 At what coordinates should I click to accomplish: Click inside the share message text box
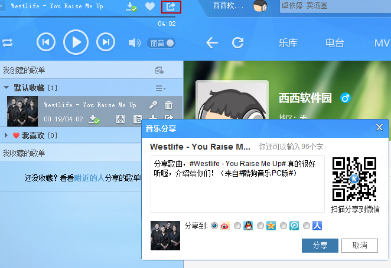coord(237,184)
